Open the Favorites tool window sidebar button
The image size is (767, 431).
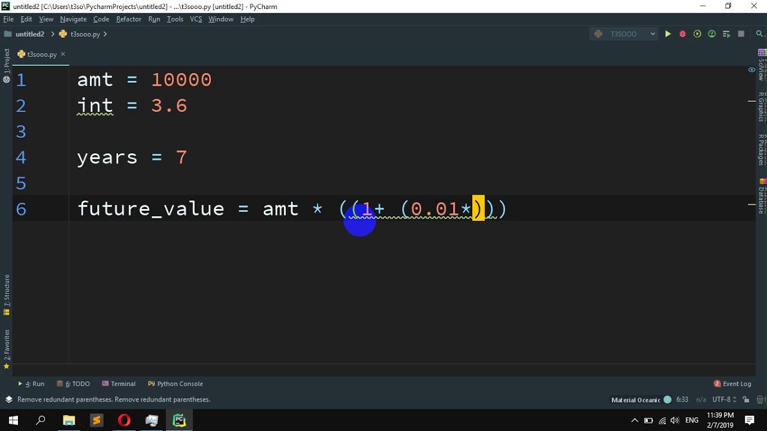(7, 349)
